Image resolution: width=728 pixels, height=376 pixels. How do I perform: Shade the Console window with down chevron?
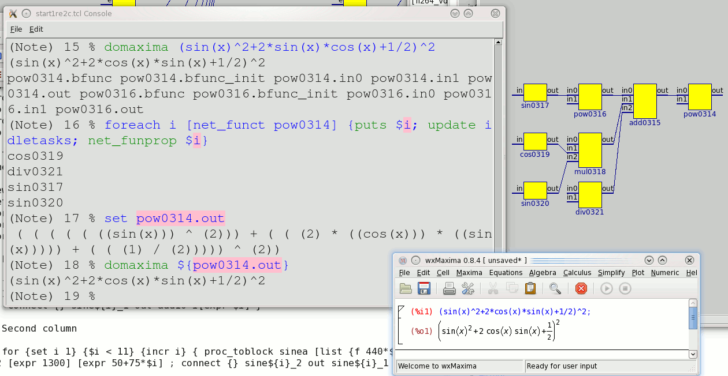[455, 13]
